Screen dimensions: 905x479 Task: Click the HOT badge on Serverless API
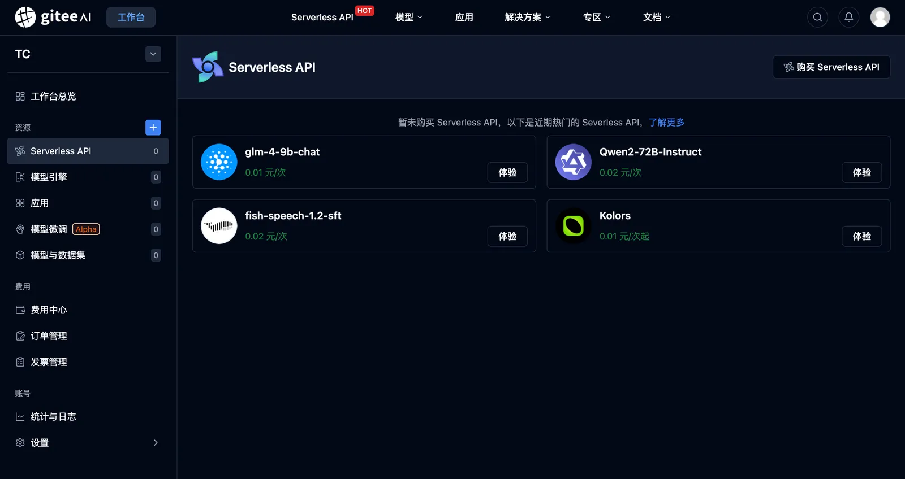[x=364, y=11]
